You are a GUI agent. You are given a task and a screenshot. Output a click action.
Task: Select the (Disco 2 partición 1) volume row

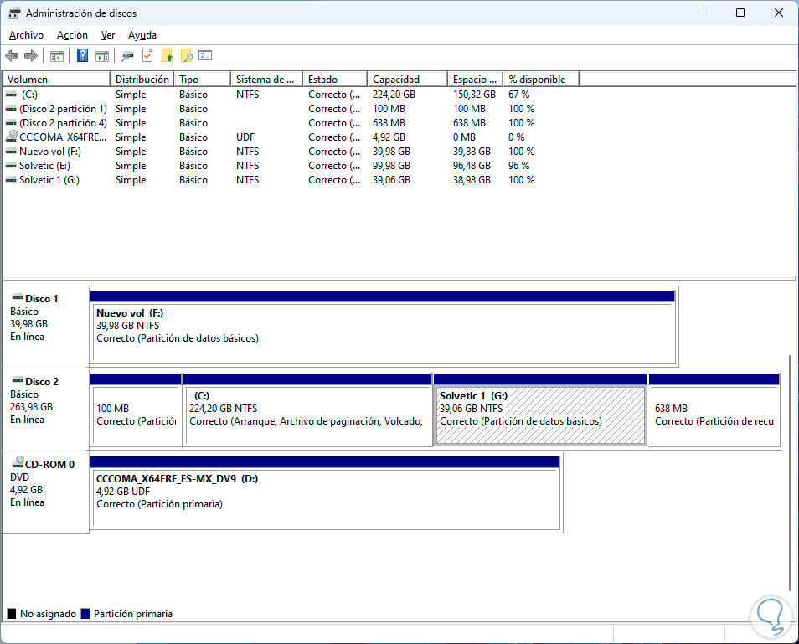click(x=291, y=109)
